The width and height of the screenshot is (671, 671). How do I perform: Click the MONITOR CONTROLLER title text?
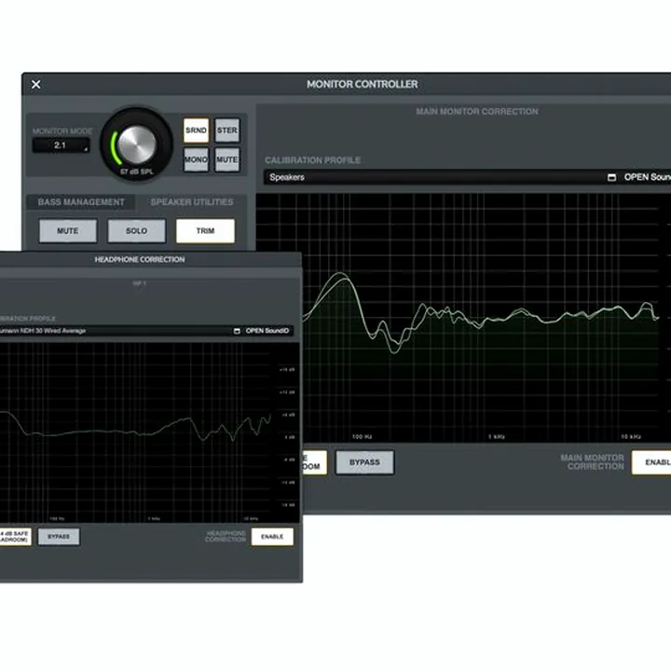362,84
